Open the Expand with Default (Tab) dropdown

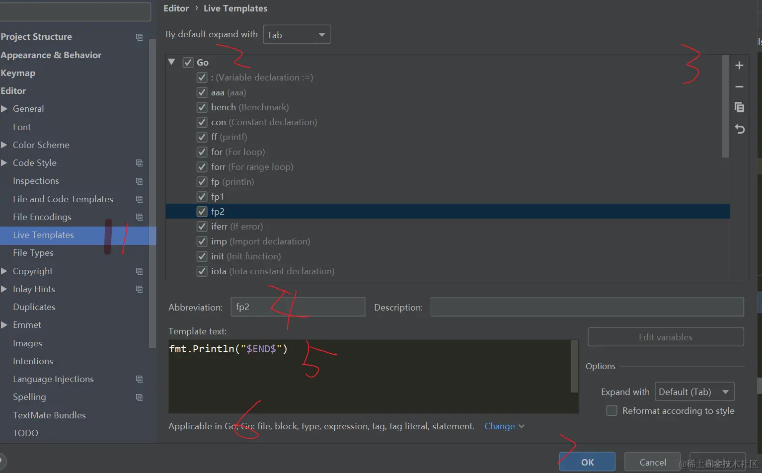694,392
